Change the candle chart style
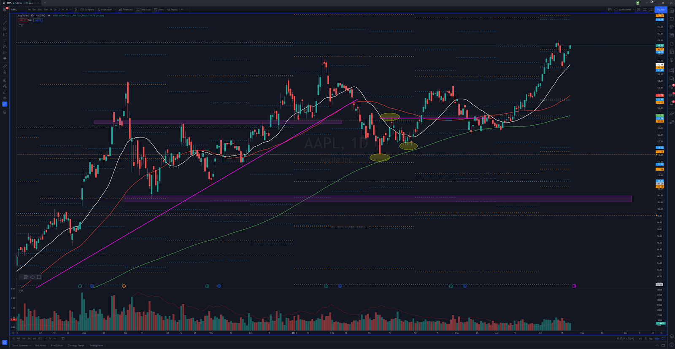 click(x=76, y=9)
